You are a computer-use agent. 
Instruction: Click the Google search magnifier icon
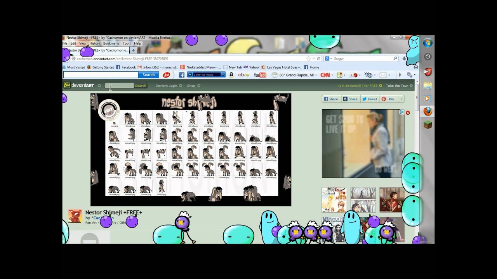pyautogui.click(x=395, y=59)
